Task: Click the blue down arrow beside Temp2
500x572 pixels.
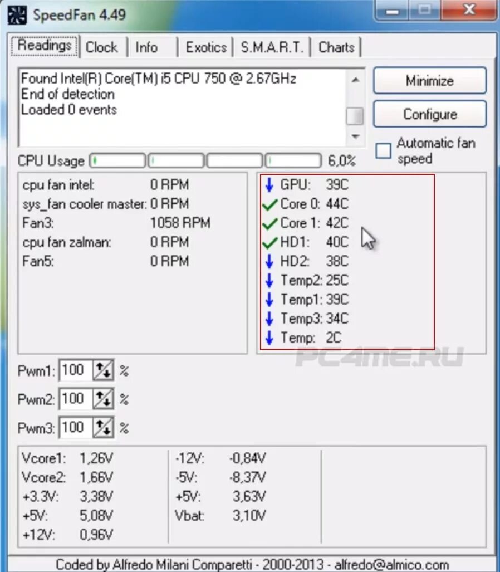Action: (x=269, y=281)
